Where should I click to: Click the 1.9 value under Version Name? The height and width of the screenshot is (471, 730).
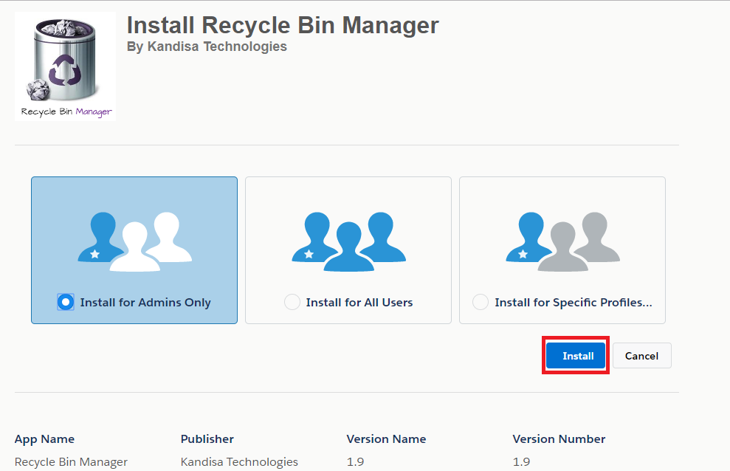click(x=355, y=461)
